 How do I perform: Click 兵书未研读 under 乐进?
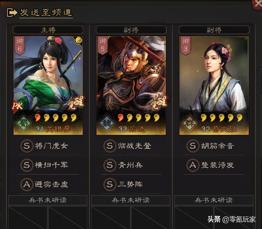[131, 200]
